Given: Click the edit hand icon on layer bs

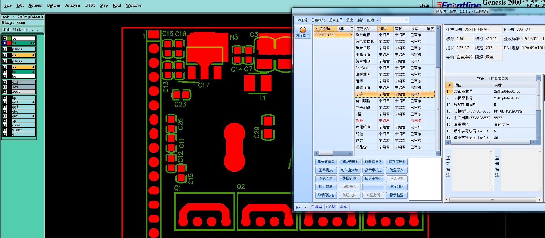Looking at the screenshot, I should [33, 72].
